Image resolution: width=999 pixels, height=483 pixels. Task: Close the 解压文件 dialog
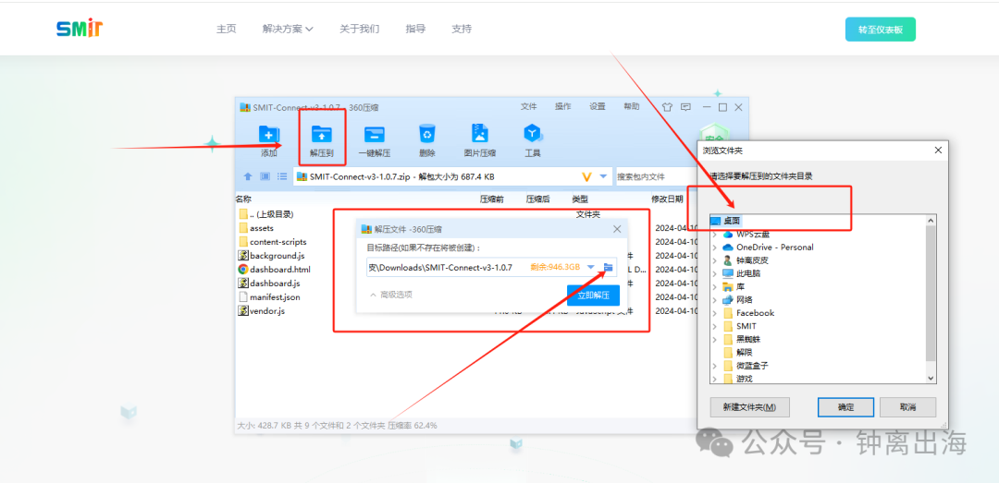click(617, 229)
